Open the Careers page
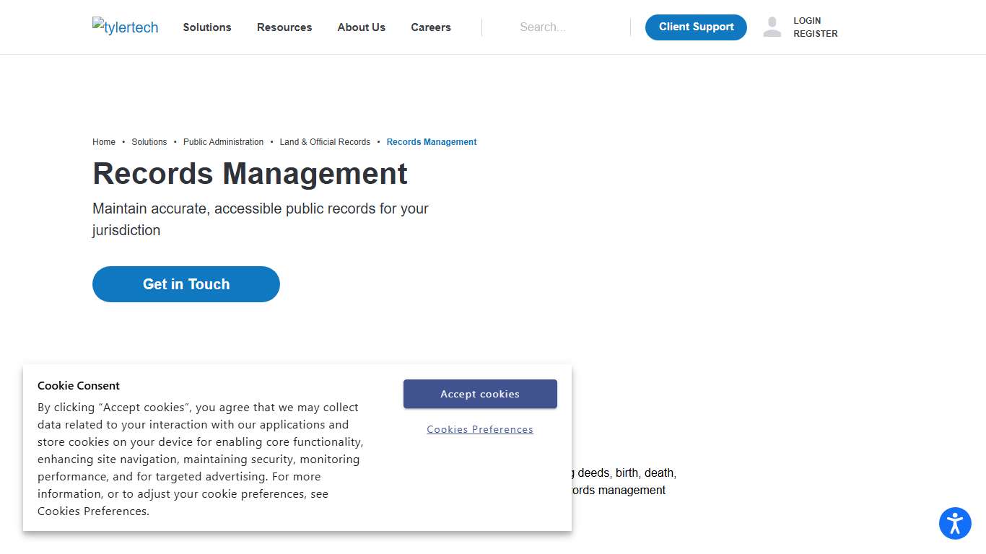This screenshot has width=986, height=554. [x=430, y=27]
